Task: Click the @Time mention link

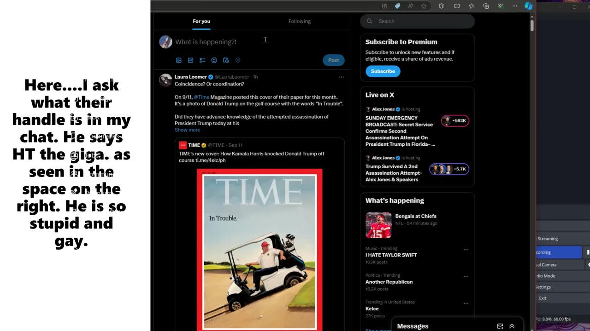Action: 201,97
